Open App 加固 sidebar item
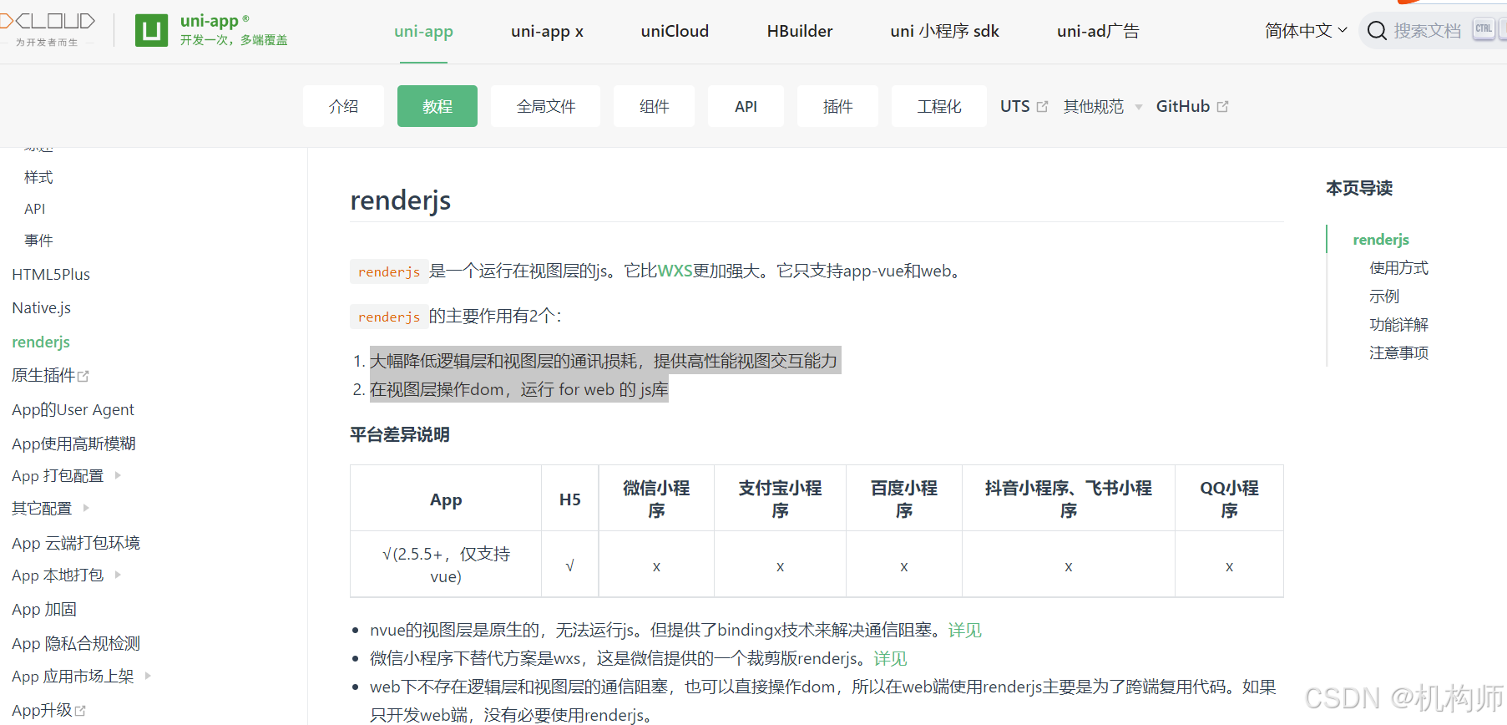1507x725 pixels. (44, 610)
